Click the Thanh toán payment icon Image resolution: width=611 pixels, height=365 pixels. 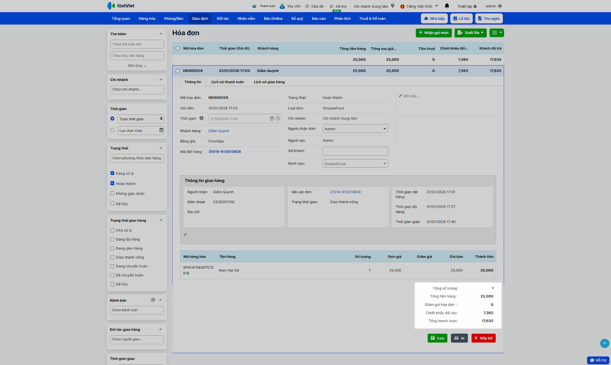click(255, 6)
